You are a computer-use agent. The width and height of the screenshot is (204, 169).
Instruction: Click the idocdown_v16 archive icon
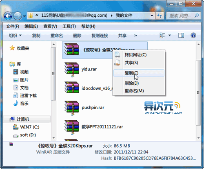tap(72, 88)
